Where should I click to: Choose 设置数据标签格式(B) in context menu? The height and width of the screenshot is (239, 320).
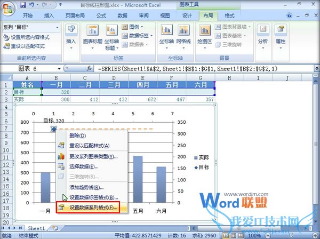(92, 197)
